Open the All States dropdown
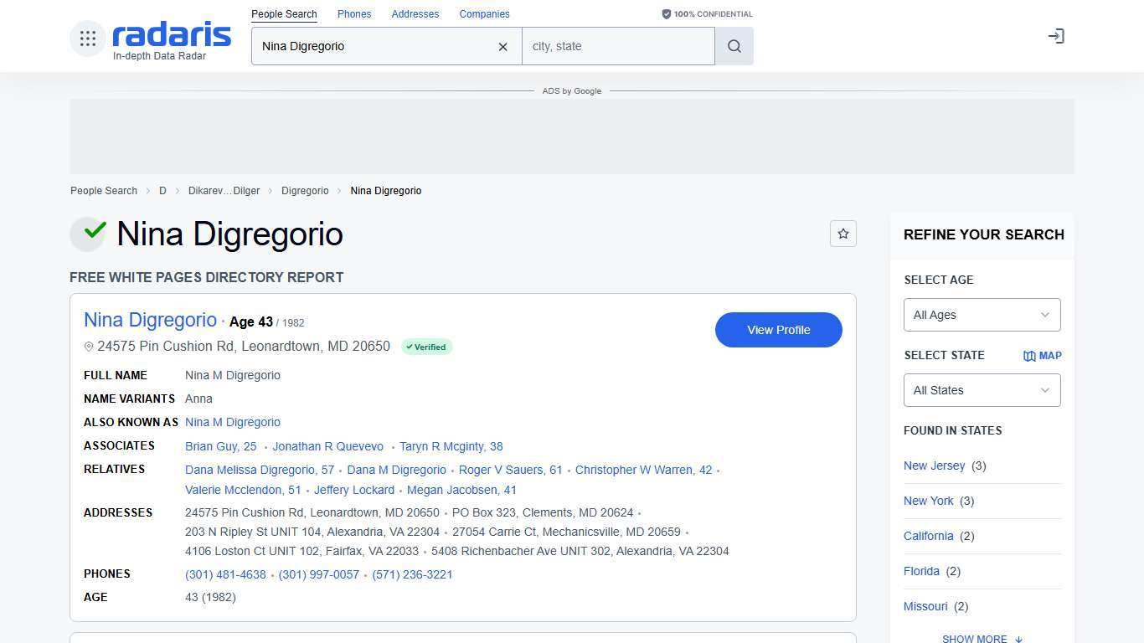The width and height of the screenshot is (1144, 643). [x=982, y=390]
